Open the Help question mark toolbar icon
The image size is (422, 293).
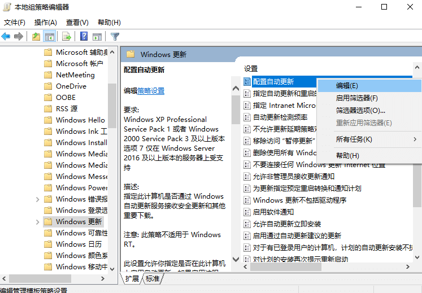point(84,36)
